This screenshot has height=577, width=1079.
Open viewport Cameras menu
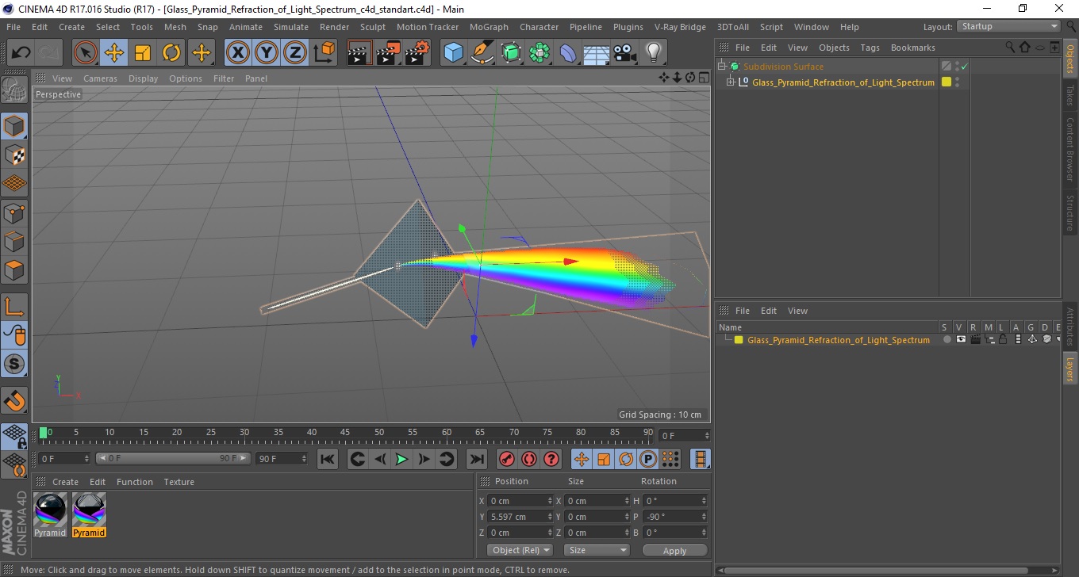100,78
